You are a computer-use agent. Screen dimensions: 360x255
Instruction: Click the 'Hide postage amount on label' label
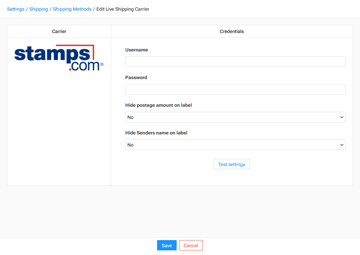click(158, 105)
